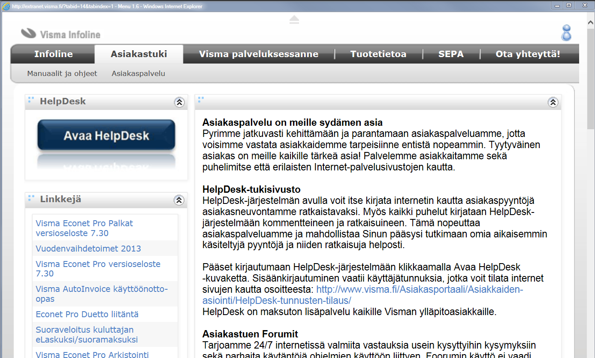Minimize the Internet Explorer window
The image size is (595, 358).
[x=556, y=5]
